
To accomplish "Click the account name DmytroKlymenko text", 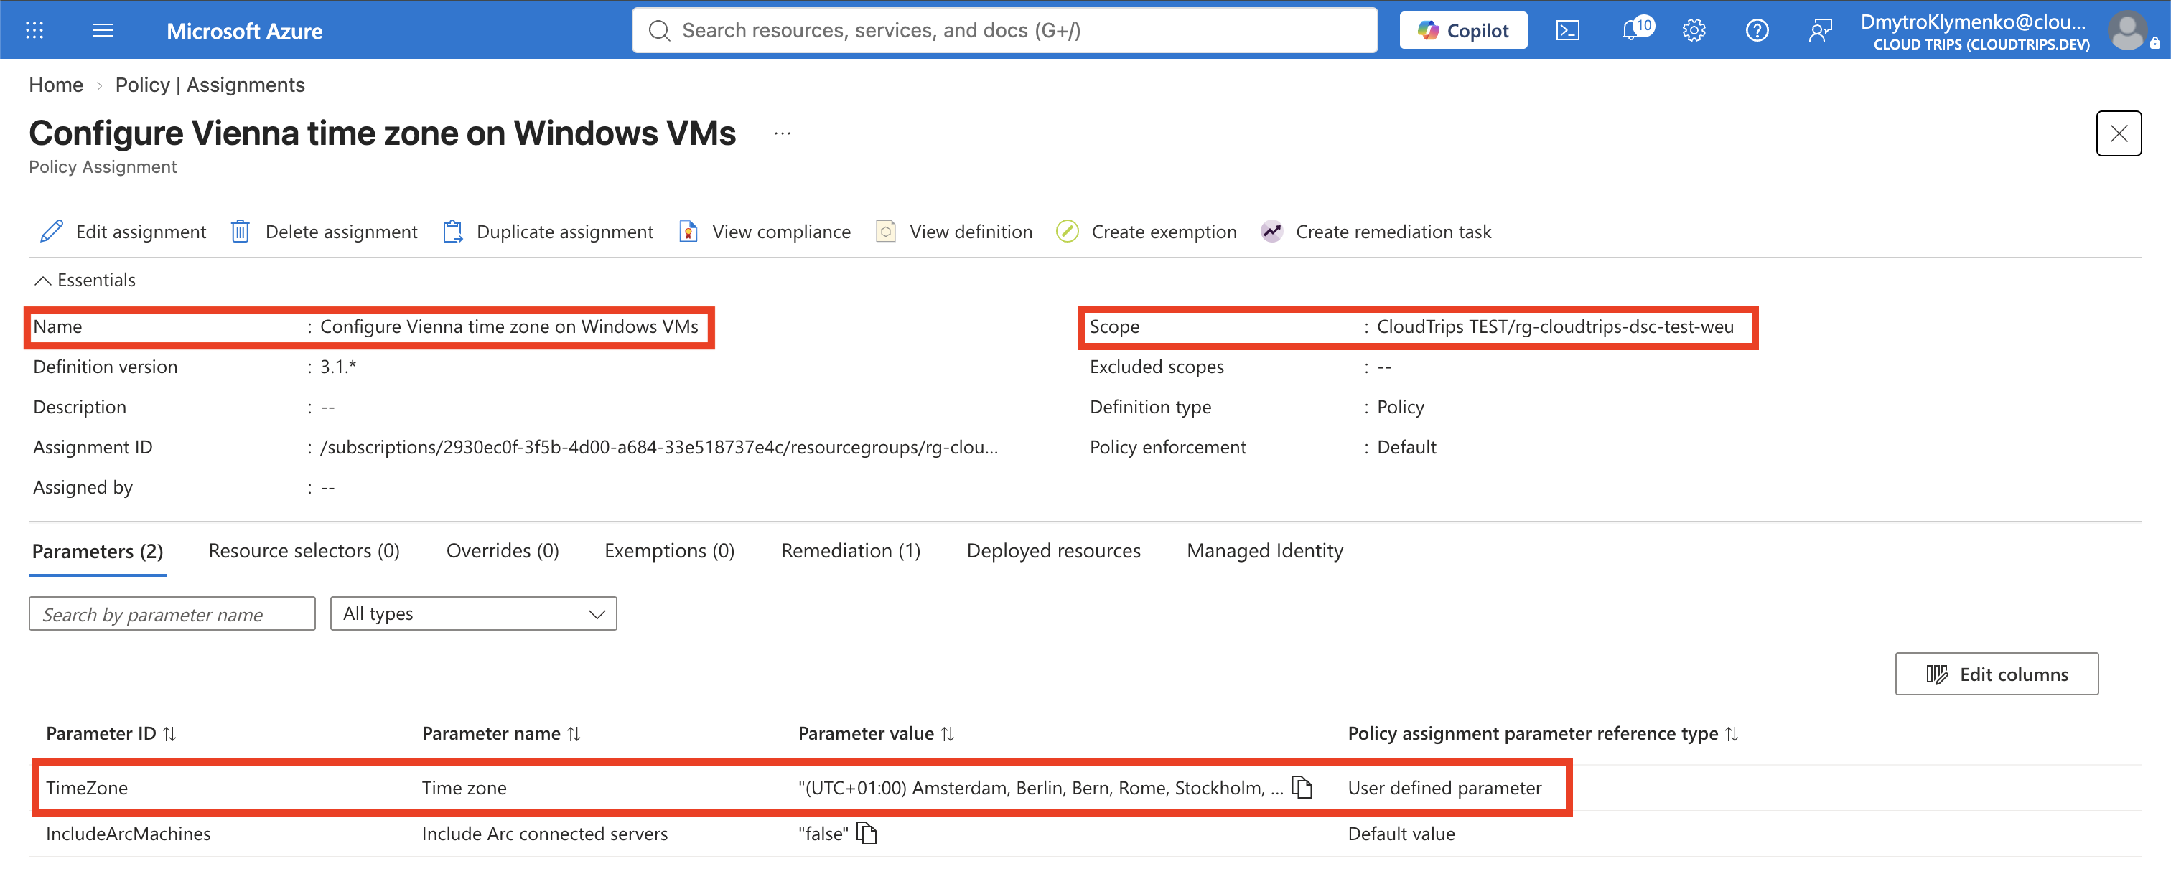I will 1973,22.
